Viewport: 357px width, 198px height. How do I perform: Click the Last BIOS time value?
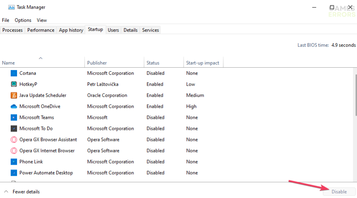pos(344,45)
